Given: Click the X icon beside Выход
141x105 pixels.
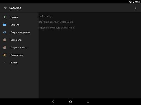Looking at the screenshot, I should pos(4,63).
